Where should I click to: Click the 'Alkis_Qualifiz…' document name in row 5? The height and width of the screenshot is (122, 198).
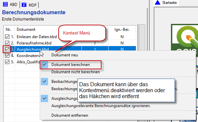coord(28,62)
